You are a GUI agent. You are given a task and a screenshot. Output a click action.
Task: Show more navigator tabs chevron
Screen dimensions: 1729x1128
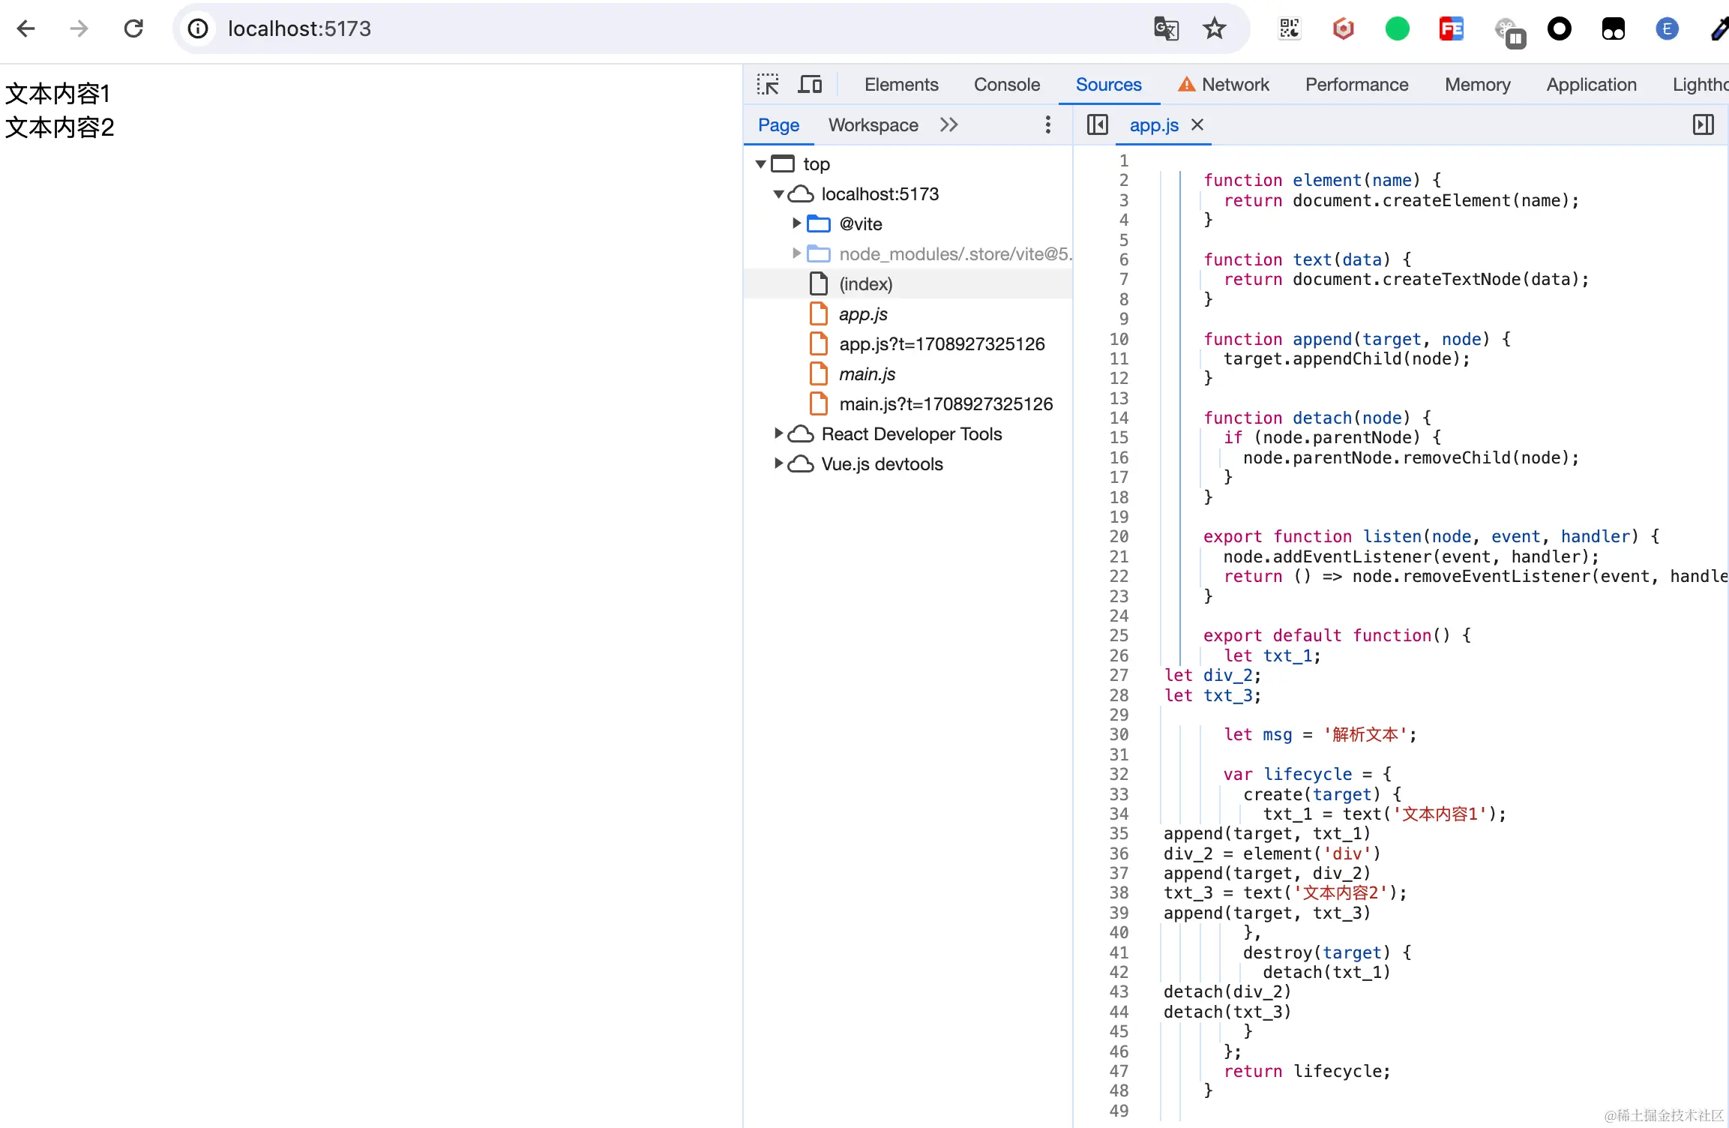(x=948, y=124)
